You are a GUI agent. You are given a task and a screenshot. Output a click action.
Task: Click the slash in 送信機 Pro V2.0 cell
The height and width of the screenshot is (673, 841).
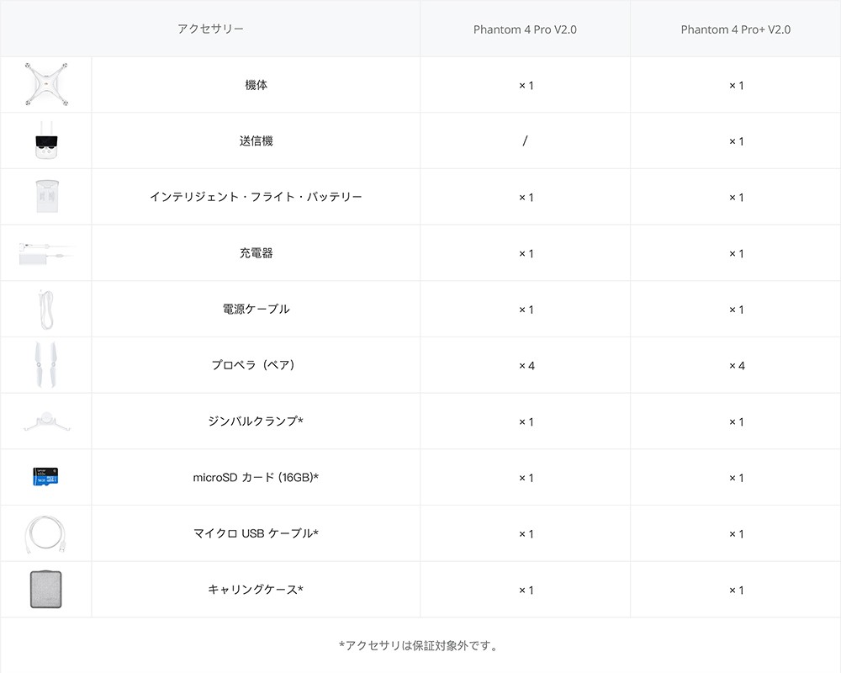(525, 140)
